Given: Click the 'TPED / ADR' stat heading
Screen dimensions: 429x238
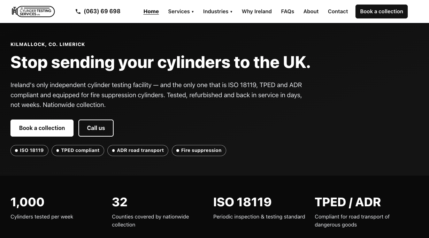Looking at the screenshot, I should (x=348, y=202).
